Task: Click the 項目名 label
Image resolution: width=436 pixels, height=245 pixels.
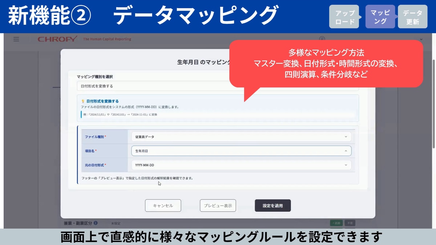Action: (91, 151)
